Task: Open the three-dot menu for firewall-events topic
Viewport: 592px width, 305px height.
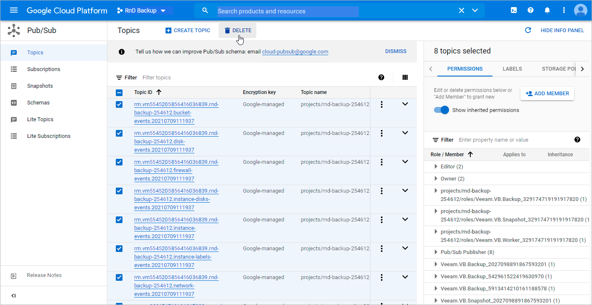Action: 382,162
